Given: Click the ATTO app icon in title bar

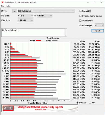Looking at the screenshot, I should click(2, 2).
